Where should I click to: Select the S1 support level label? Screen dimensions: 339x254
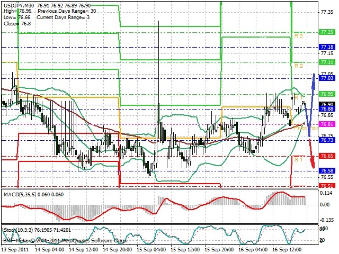coord(298,158)
